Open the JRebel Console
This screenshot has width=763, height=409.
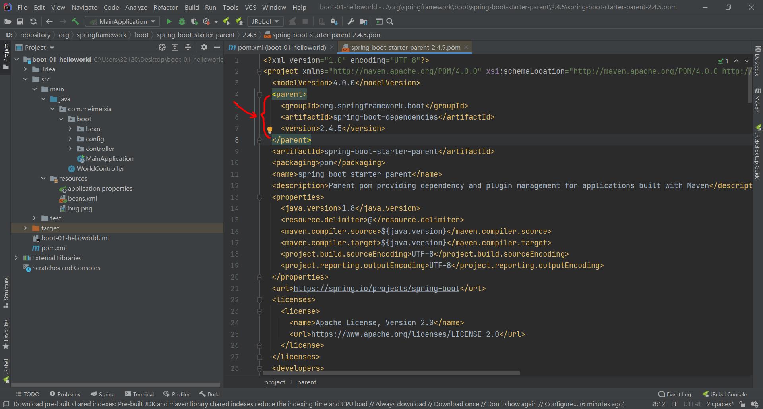click(x=724, y=394)
